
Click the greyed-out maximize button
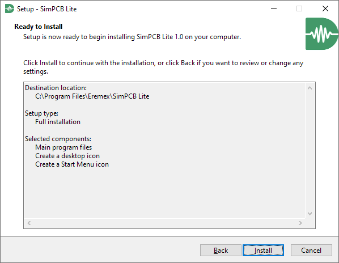pyautogui.click(x=299, y=9)
